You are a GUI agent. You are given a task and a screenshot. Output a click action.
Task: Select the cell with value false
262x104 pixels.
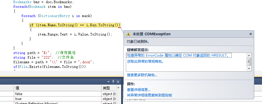coord(58,94)
